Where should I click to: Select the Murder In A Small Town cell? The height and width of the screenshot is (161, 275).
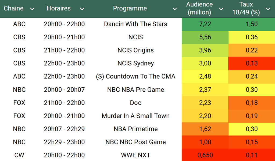pyautogui.click(x=135, y=116)
